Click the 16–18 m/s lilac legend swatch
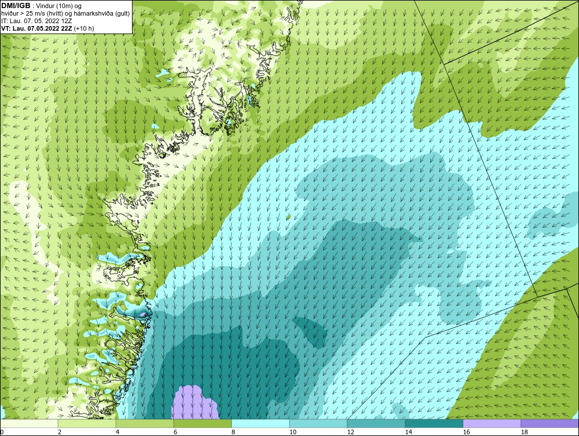Viewport: 579px width, 436px height. tap(492, 423)
